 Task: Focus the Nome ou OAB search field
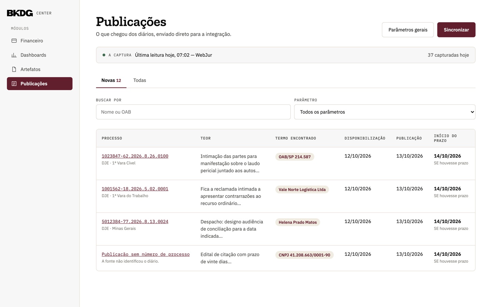point(193,112)
